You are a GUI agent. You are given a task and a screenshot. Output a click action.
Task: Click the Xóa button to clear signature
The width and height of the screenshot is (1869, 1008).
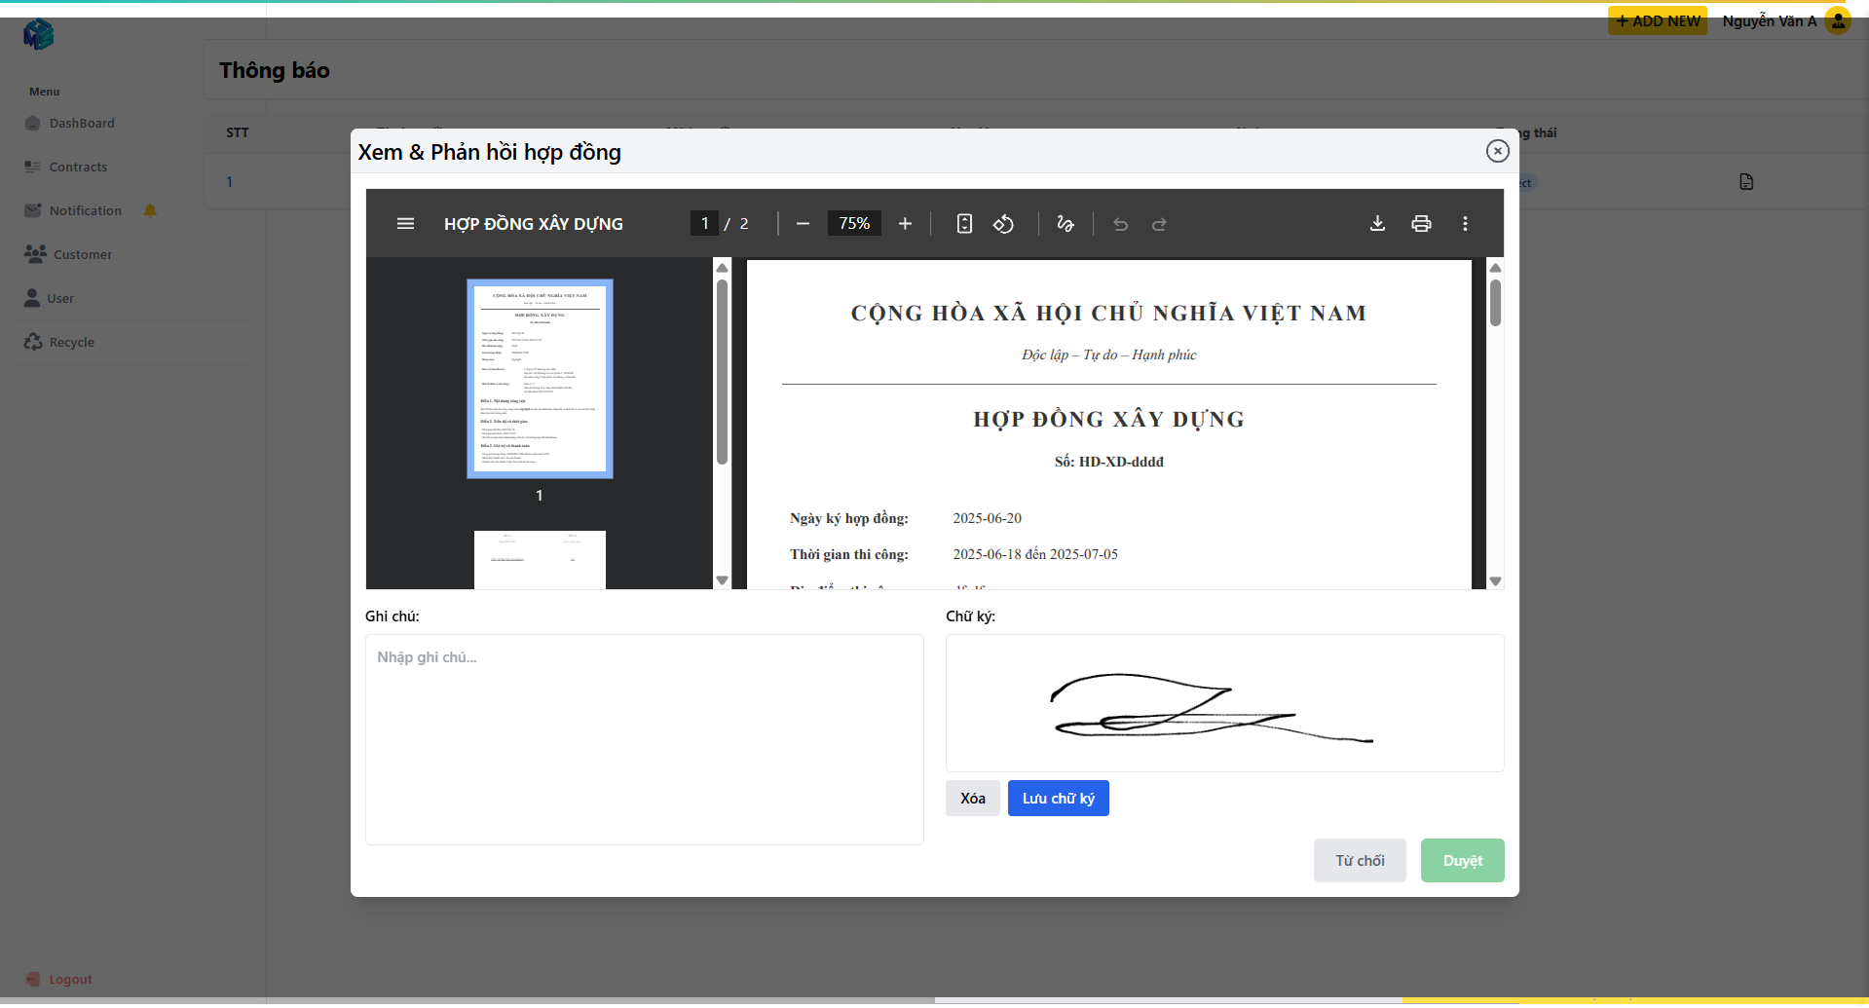coord(972,799)
